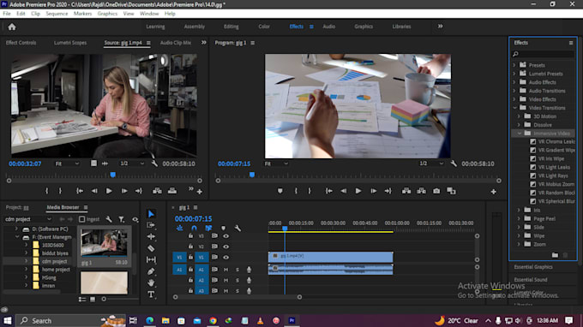Open the Graphics menu
This screenshot has width=583, height=327.
pyautogui.click(x=107, y=14)
